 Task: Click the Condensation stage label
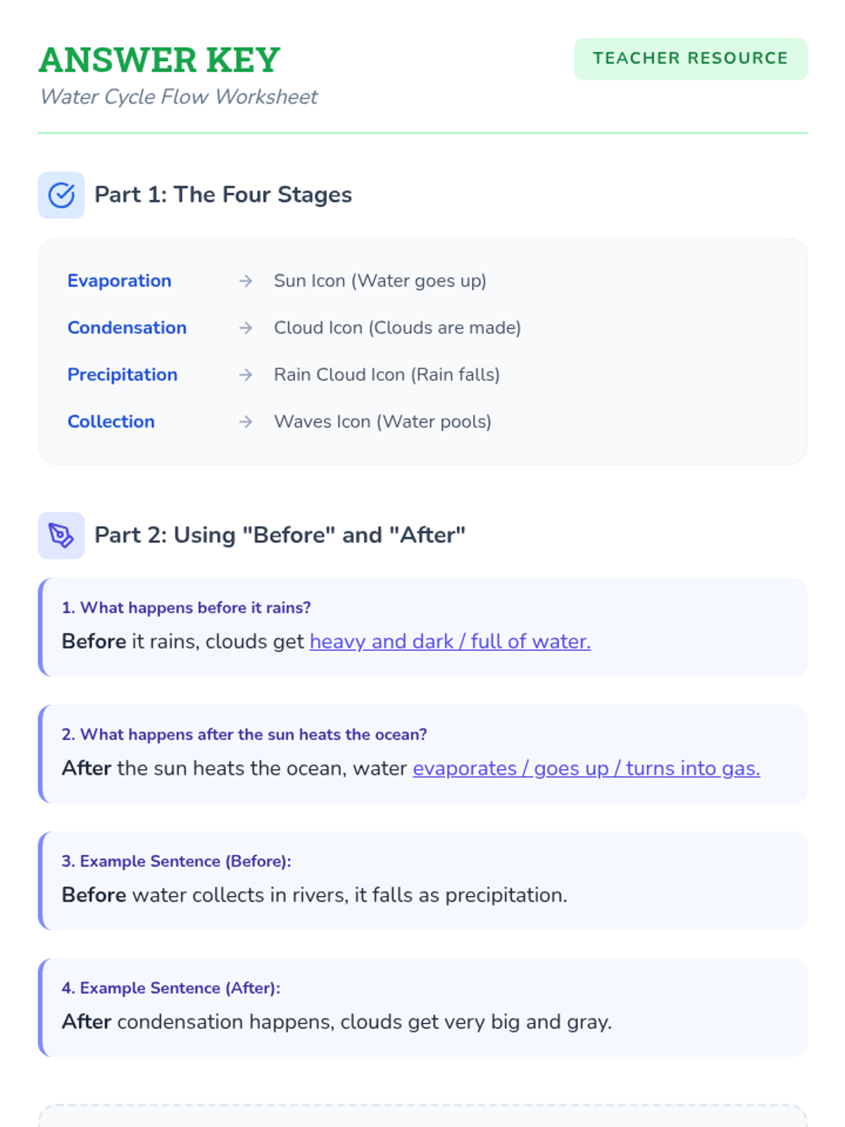(127, 328)
